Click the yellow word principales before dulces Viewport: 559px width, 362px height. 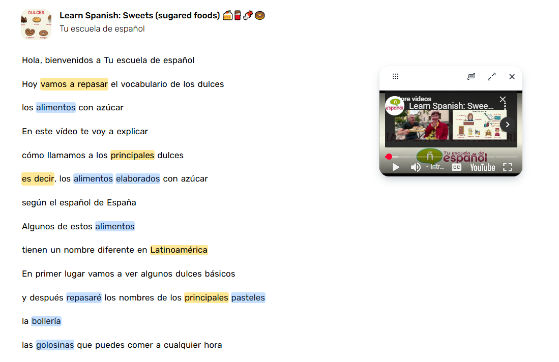[x=132, y=156]
